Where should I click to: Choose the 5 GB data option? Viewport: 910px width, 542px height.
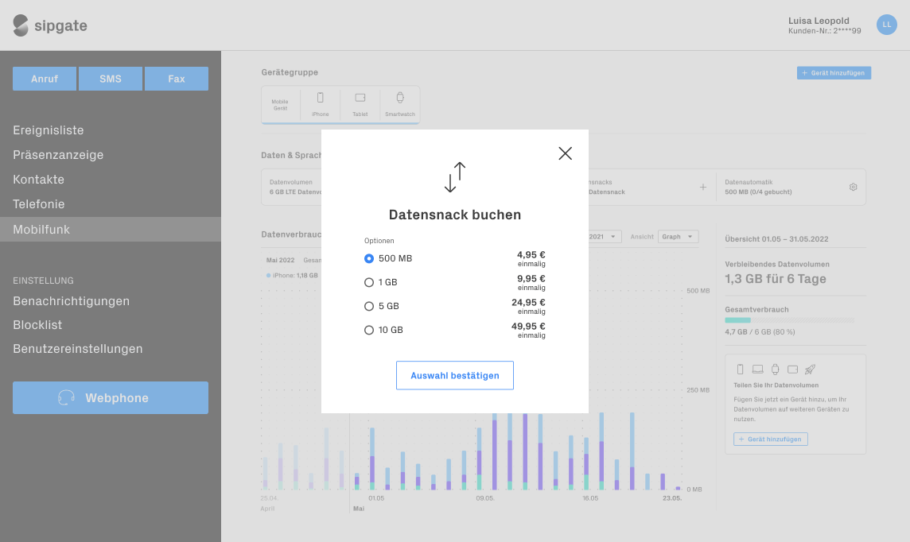(381, 306)
